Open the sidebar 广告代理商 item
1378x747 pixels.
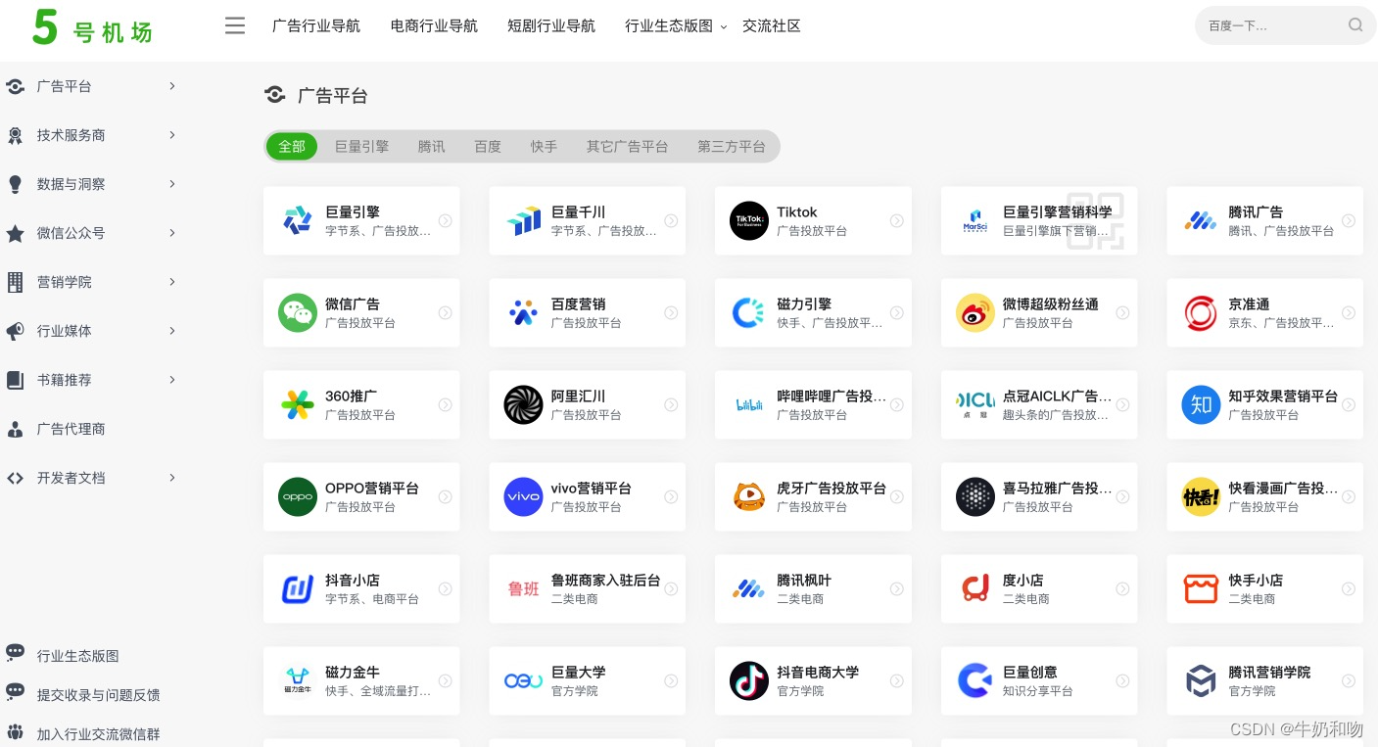click(71, 429)
